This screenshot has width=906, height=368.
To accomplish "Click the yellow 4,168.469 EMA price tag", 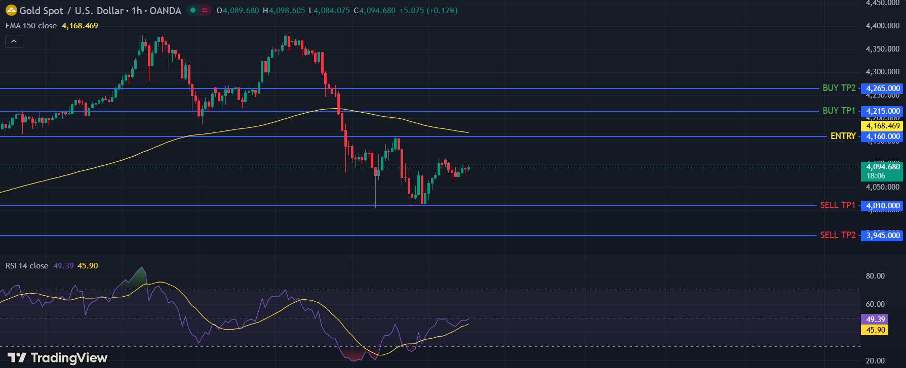I will click(883, 126).
